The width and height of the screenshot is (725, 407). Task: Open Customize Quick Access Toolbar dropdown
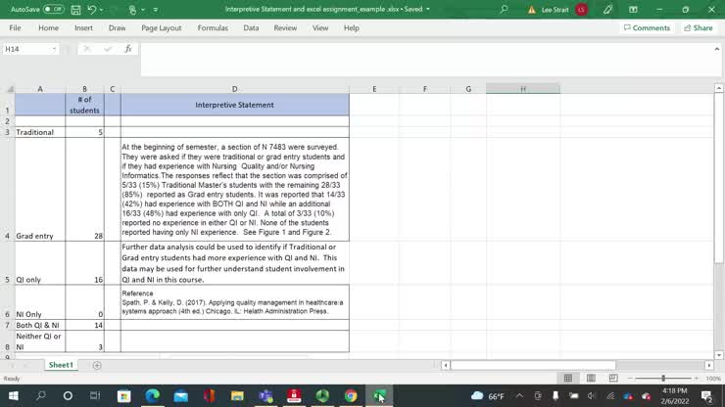pos(155,10)
